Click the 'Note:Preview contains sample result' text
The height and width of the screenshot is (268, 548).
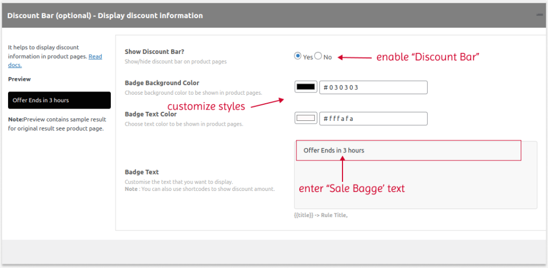[x=57, y=124]
